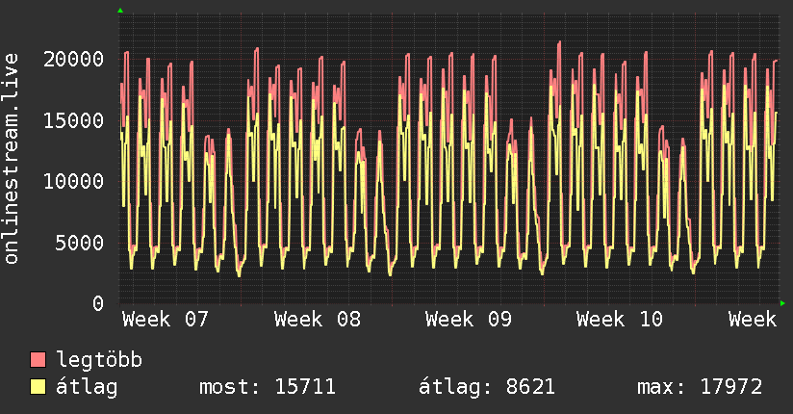The width and height of the screenshot is (793, 414).
Task: Click the 'átlag: 8621' average value
Action: click(486, 387)
